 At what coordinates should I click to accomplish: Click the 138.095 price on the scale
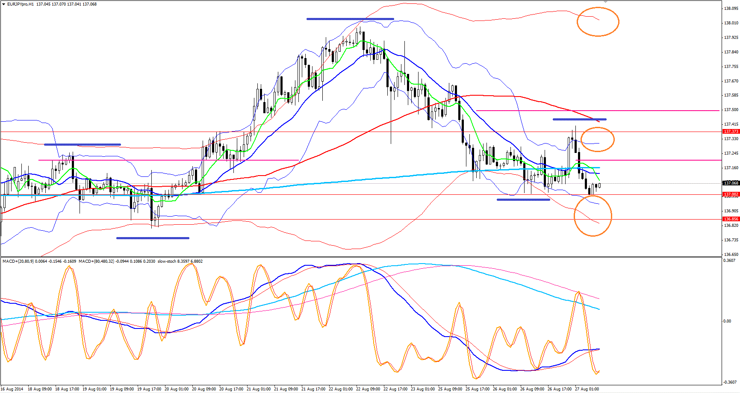click(731, 9)
